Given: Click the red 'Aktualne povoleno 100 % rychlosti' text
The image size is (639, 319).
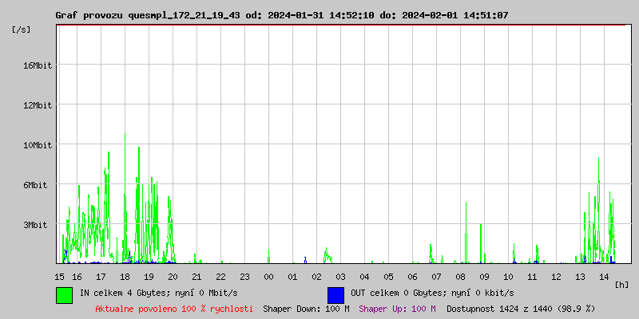Looking at the screenshot, I should pyautogui.click(x=174, y=309).
